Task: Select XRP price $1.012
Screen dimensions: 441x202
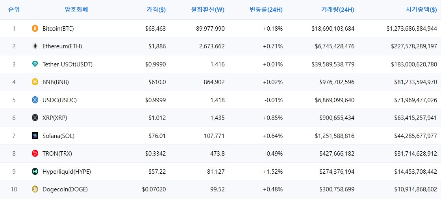Action: click(x=157, y=118)
